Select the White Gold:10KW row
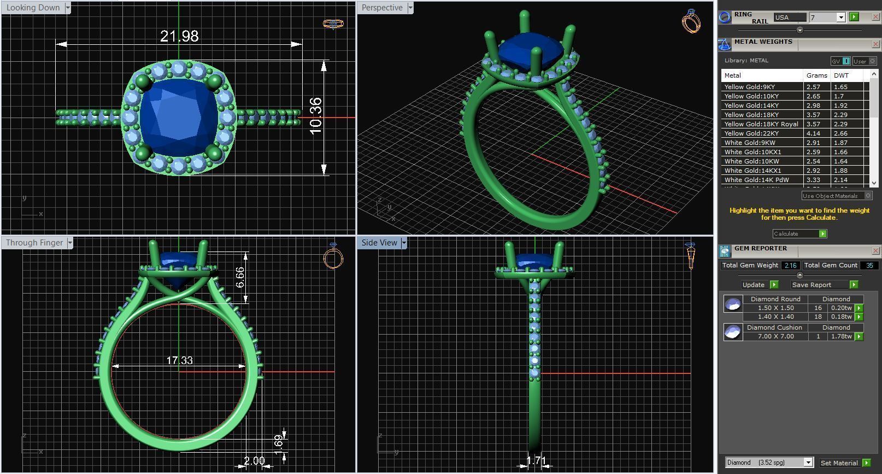This screenshot has height=474, width=882. point(795,161)
